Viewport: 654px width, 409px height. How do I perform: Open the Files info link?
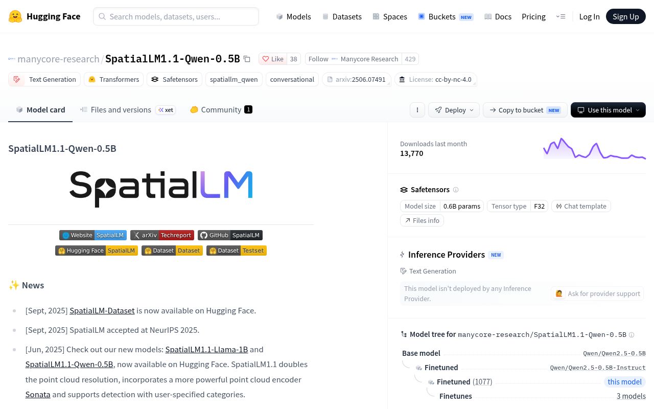coord(422,220)
